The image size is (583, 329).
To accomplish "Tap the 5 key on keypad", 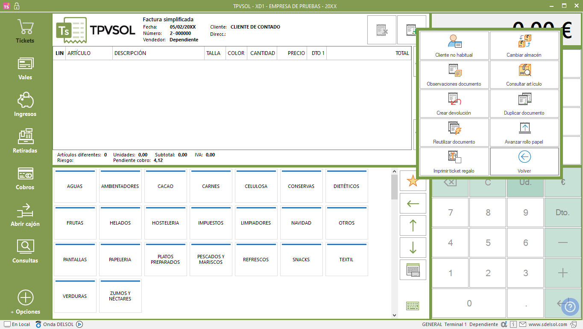I will point(488,243).
